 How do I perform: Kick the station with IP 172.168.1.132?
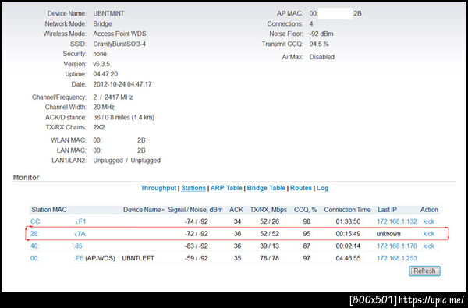coord(428,221)
